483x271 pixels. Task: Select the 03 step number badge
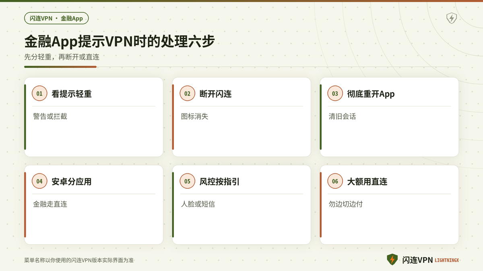pos(335,94)
